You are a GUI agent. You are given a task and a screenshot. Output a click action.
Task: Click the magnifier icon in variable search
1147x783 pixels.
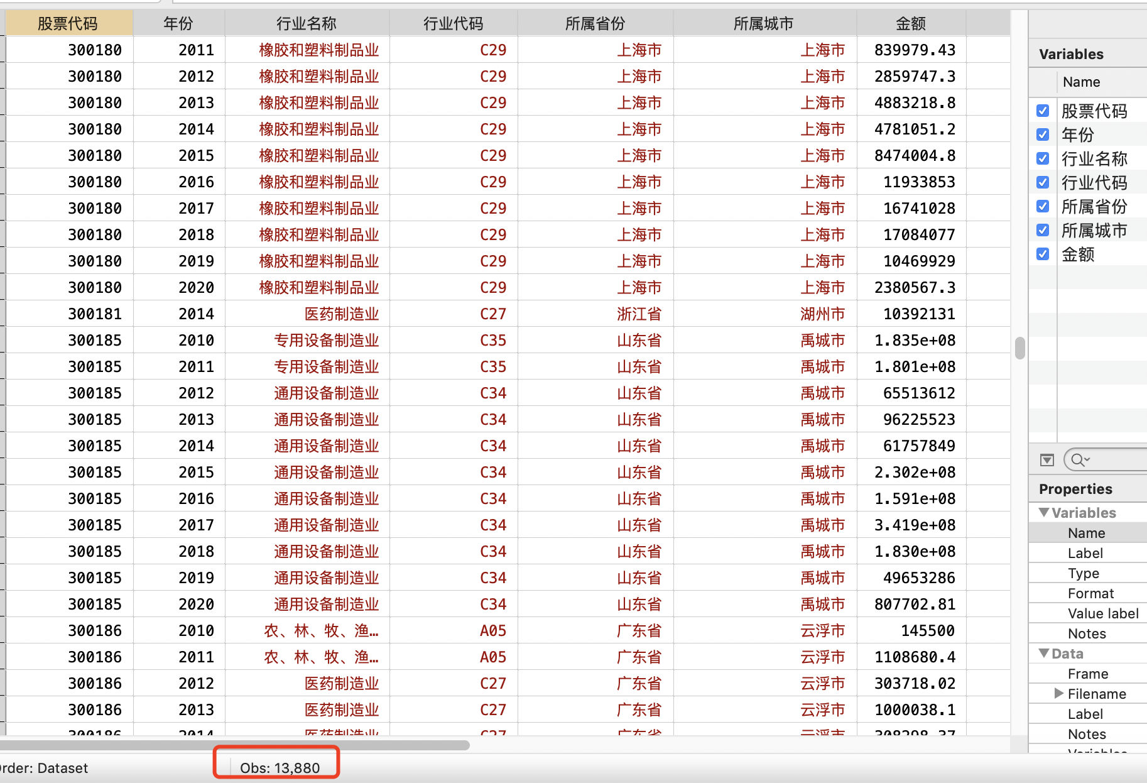[1080, 460]
